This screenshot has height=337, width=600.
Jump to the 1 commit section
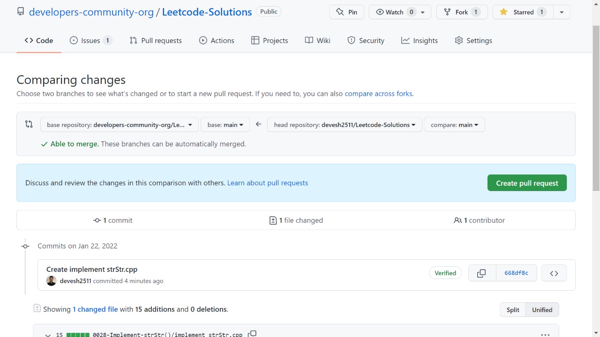(x=113, y=220)
